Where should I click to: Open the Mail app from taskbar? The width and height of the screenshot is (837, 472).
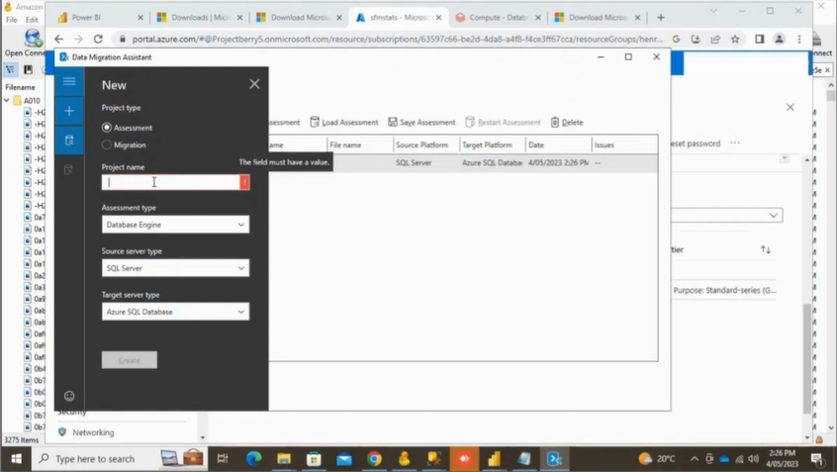point(343,459)
